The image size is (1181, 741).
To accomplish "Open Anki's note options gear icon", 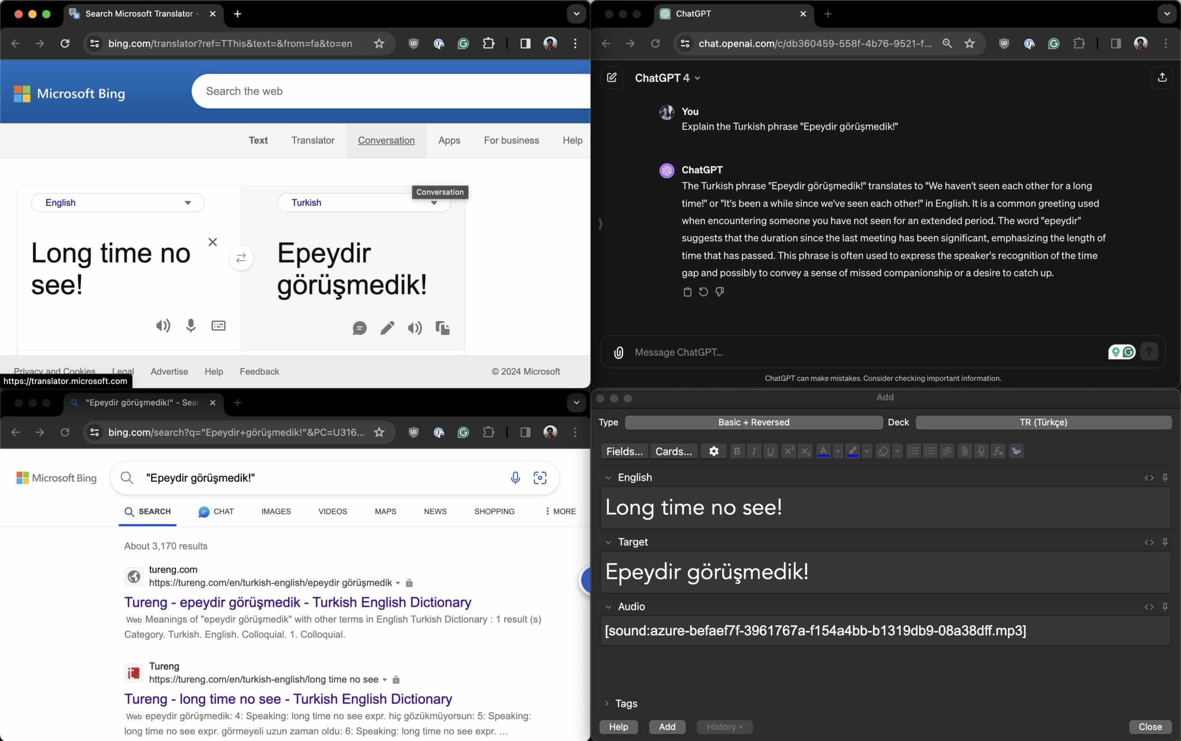I will click(714, 451).
